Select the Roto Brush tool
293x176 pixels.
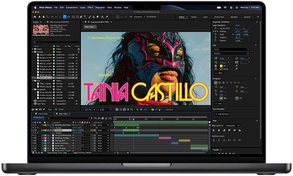click(103, 17)
